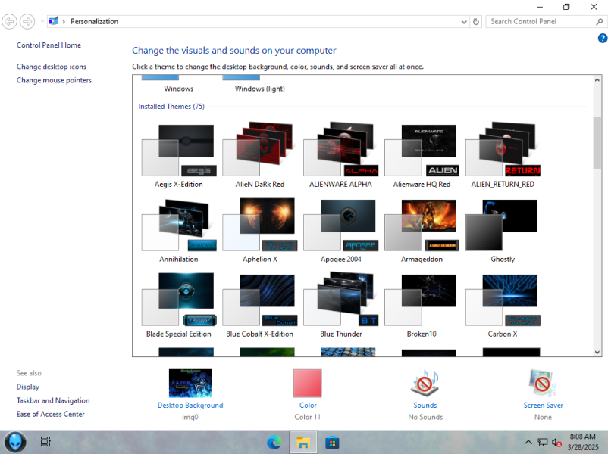Click the theme list scroll up arrow
The height and width of the screenshot is (454, 608).
tap(597, 79)
